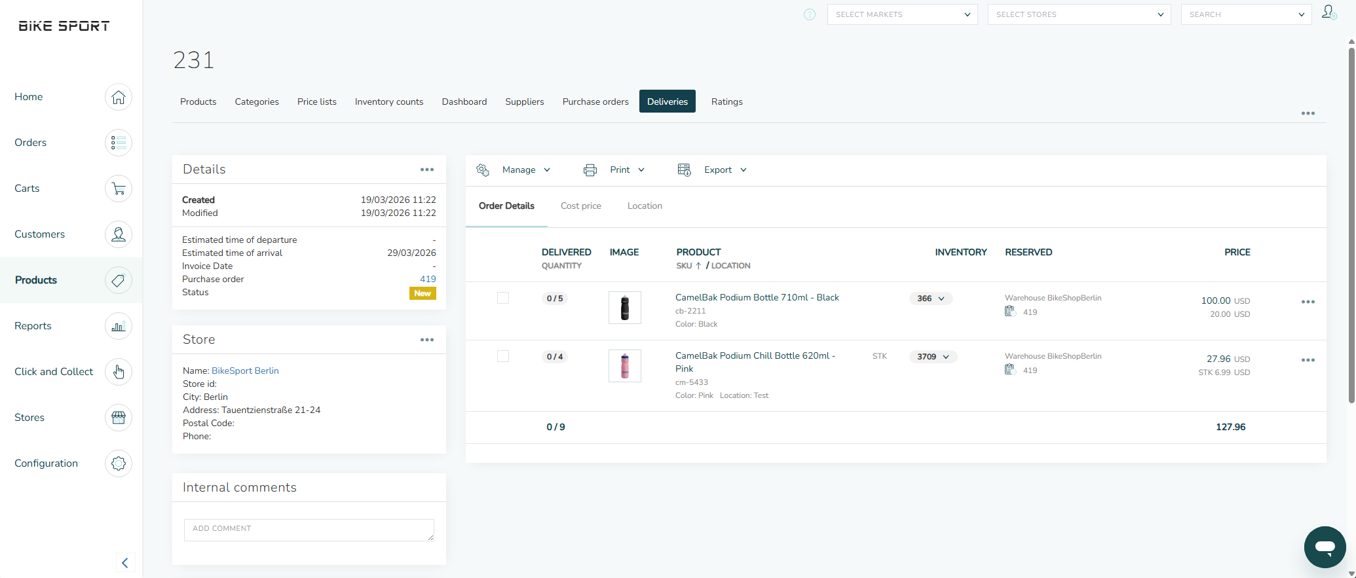
Task: Open the BikeSport Berlin store link
Action: 245,371
